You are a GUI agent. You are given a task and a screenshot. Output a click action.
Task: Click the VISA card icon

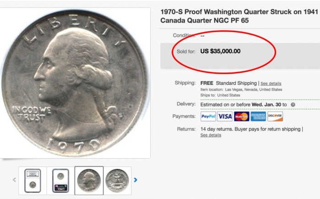pyautogui.click(x=225, y=116)
